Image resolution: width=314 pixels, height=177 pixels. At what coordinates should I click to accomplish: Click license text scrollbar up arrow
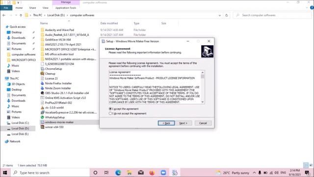pos(203,72)
